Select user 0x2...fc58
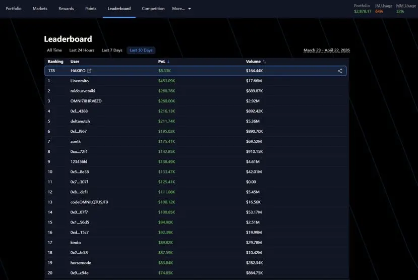Viewport: 418px width, 280px height. 79,253
